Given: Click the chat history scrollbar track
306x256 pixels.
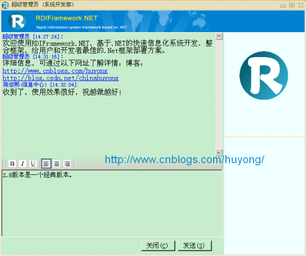Looking at the screenshot, I should (219, 94).
